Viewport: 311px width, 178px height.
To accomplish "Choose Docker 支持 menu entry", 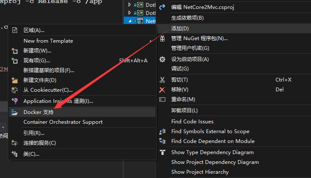I will [x=82, y=112].
